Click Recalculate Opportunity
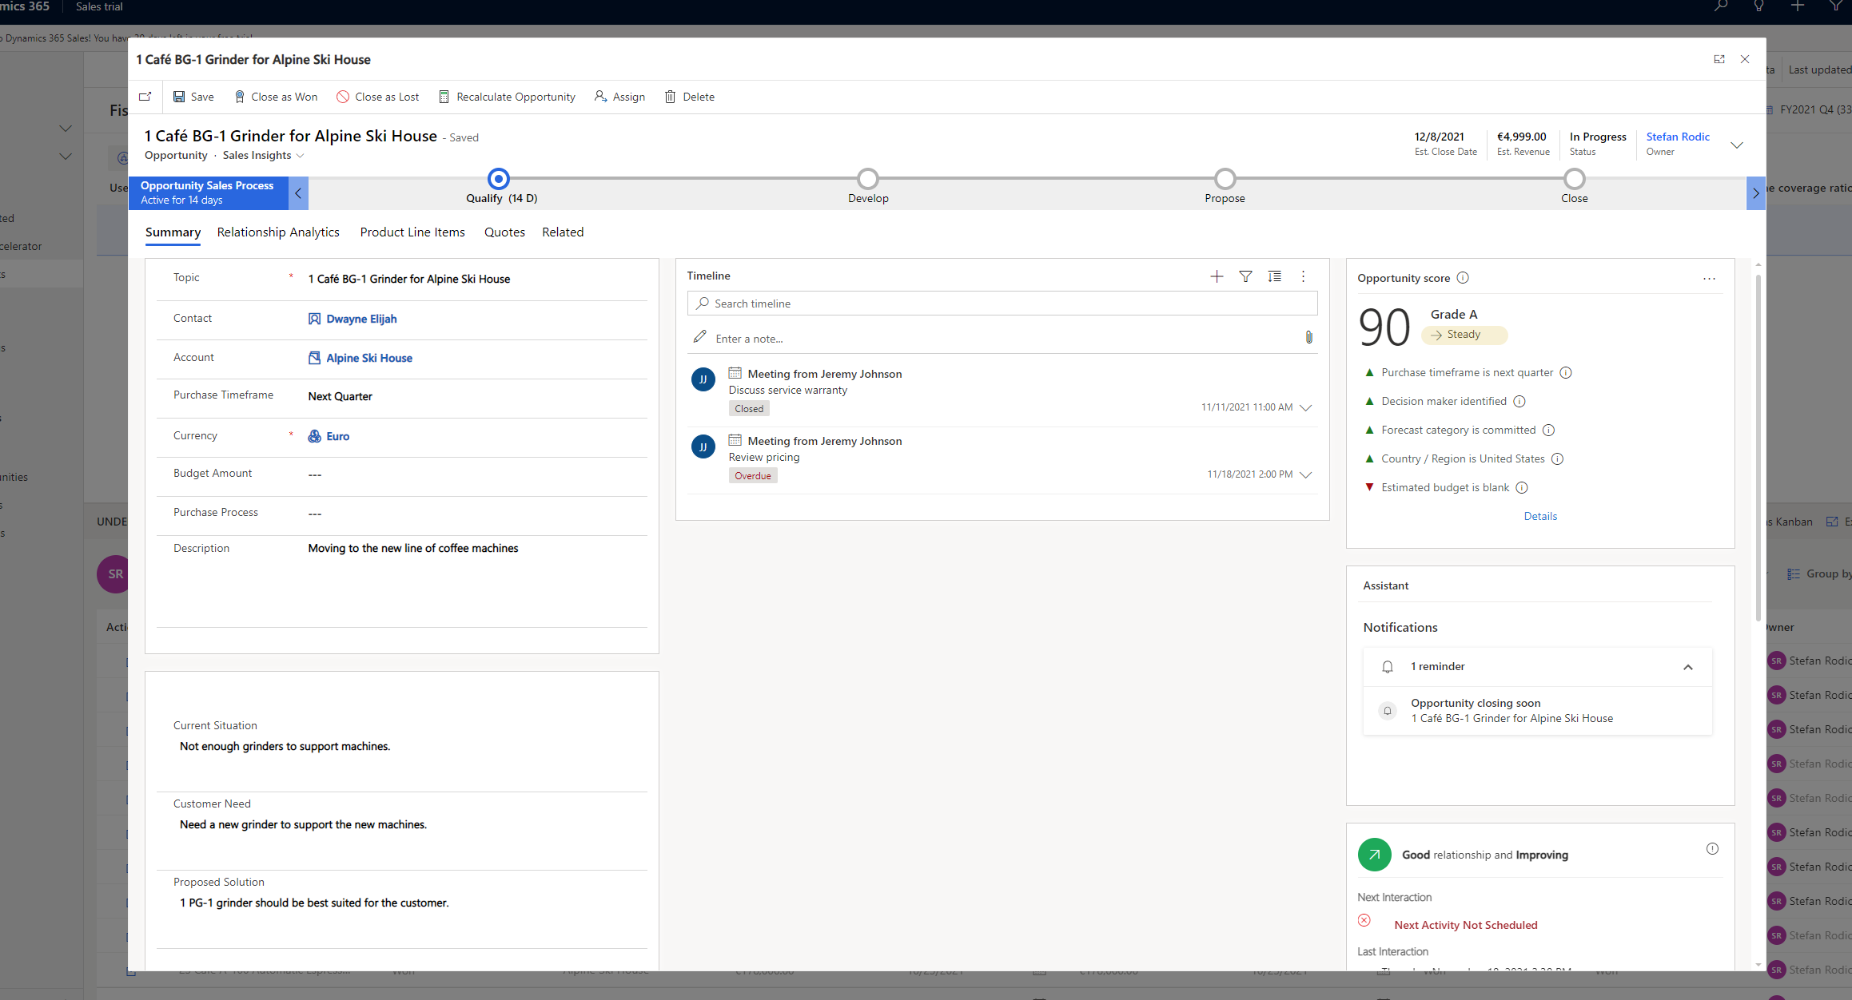1852x1000 pixels. click(507, 97)
